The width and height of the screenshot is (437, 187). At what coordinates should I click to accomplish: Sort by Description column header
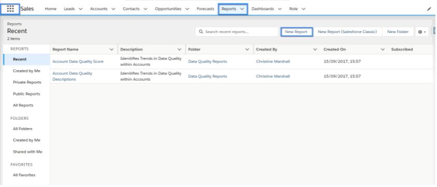131,50
